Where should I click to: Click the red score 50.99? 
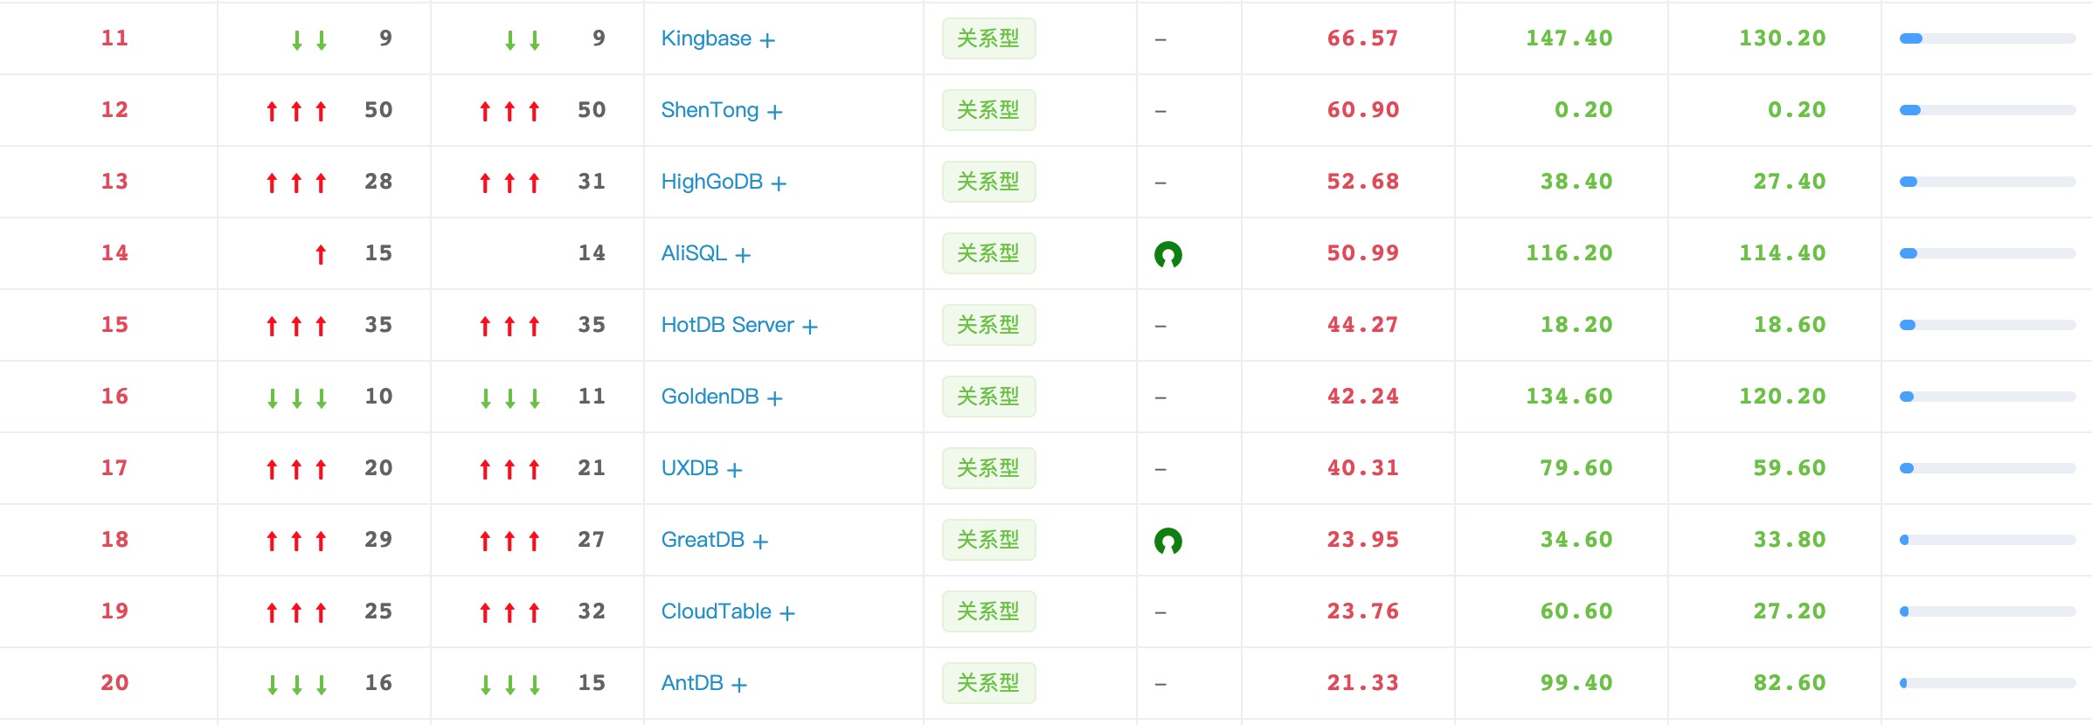click(x=1362, y=253)
